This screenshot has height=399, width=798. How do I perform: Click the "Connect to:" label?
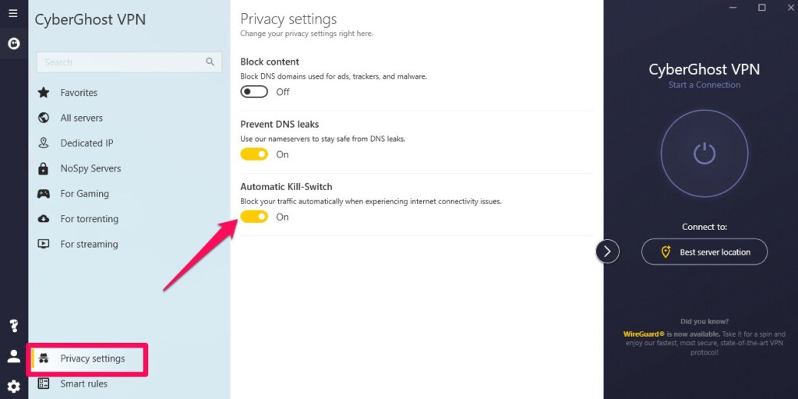coord(704,227)
